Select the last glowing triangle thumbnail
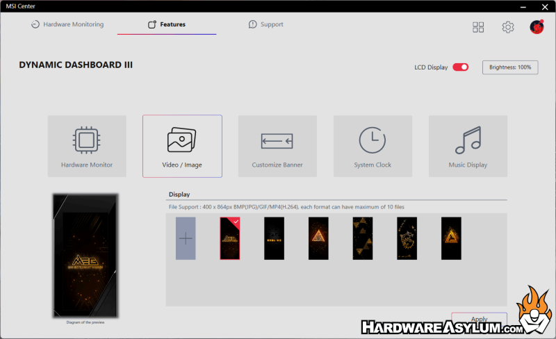 pos(451,238)
